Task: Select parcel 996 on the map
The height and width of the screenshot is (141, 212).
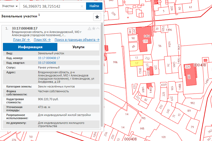Action: click(x=115, y=62)
